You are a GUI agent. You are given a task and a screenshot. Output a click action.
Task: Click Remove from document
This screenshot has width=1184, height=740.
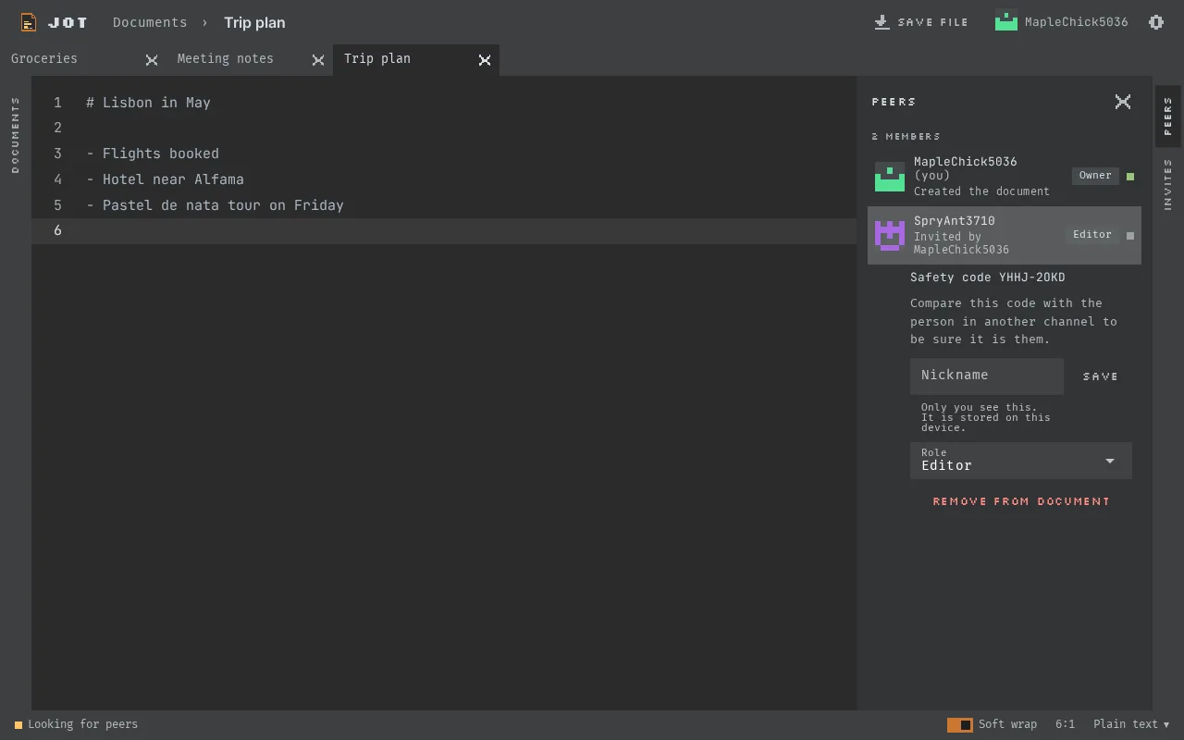(x=1021, y=501)
